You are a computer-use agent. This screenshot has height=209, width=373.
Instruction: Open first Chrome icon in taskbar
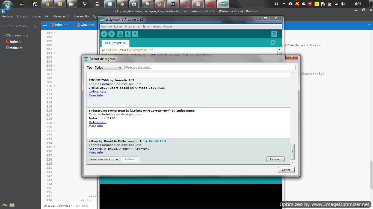pos(47,4)
